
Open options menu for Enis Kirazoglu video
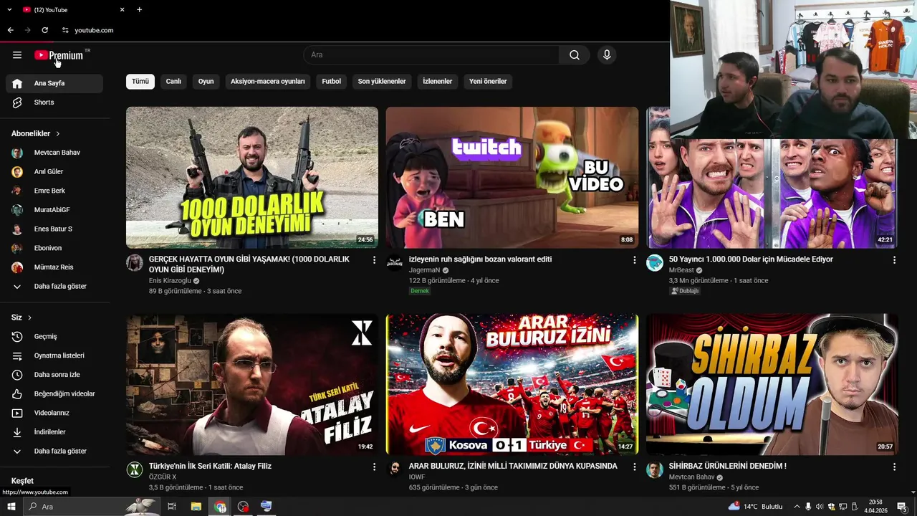click(374, 260)
